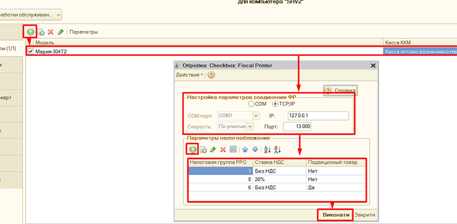The height and width of the screenshot is (224, 457).
Task: Delete equipment with red X in main toolbar
Action: tap(51, 32)
